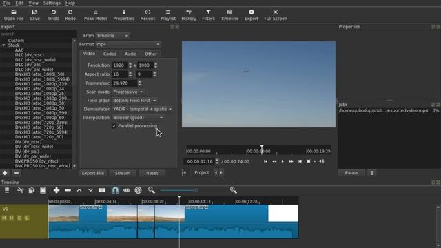Click the Open File toolbar icon
The image size is (441, 248).
[14, 15]
